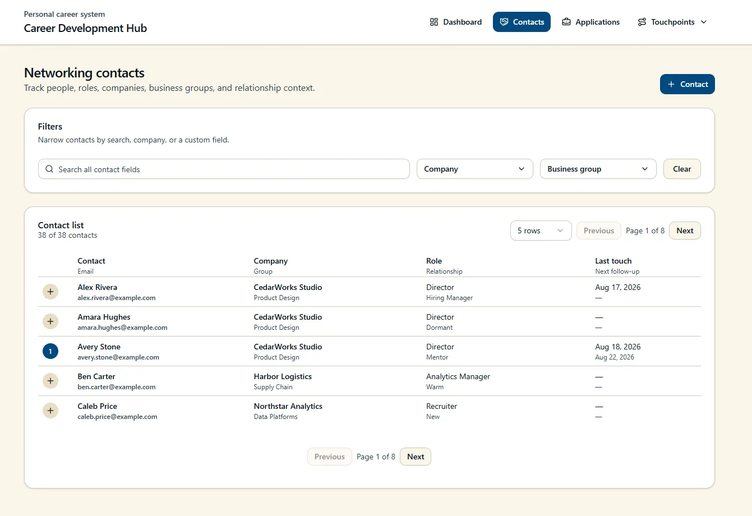The image size is (752, 516).
Task: Click Previous in the top pagination
Action: pos(599,231)
